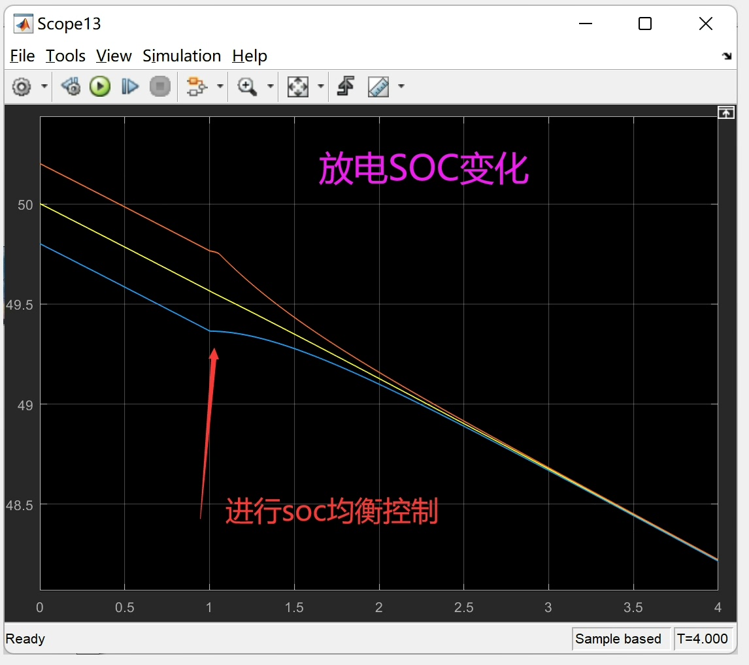This screenshot has height=665, width=749.
Task: Select the Zoom tool magnifier icon
Action: point(248,87)
